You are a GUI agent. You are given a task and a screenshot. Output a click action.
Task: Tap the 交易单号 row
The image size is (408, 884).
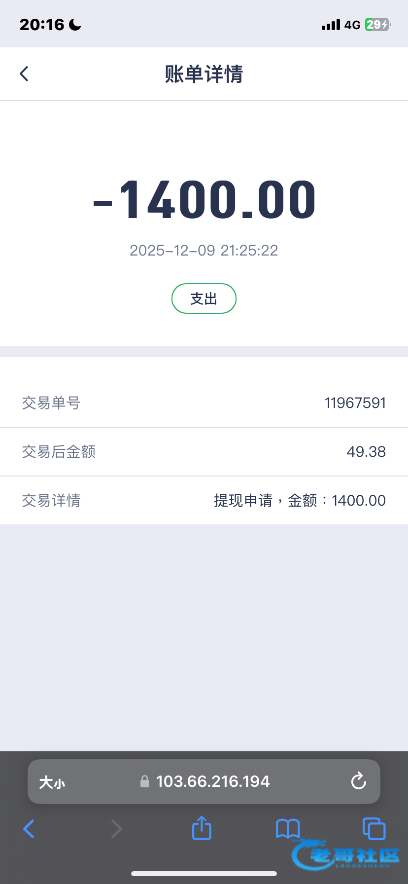point(204,403)
